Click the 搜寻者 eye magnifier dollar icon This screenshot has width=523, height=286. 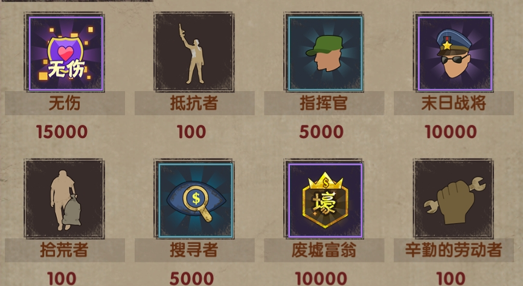coord(194,199)
